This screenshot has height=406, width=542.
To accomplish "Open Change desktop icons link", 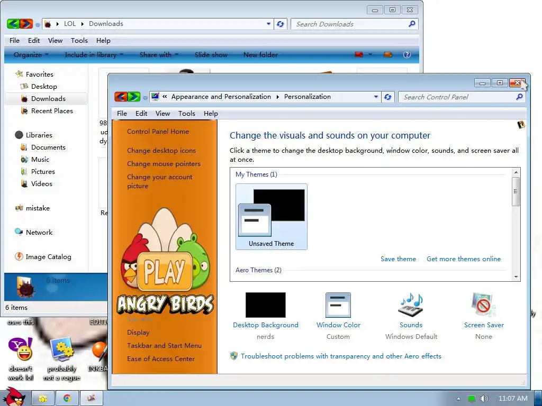I will pyautogui.click(x=161, y=150).
